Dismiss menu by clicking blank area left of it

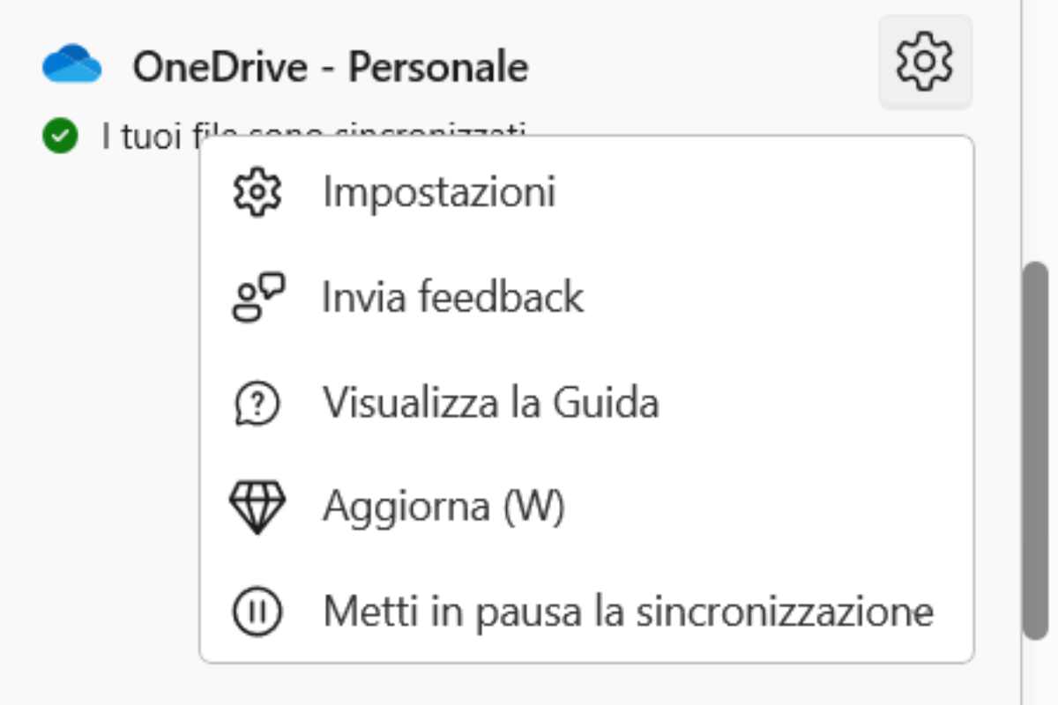click(97, 397)
